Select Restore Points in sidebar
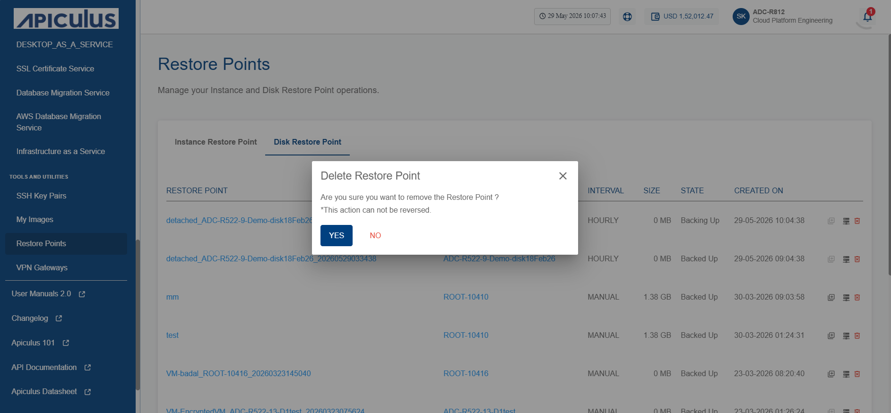This screenshot has height=413, width=891. tap(66, 244)
